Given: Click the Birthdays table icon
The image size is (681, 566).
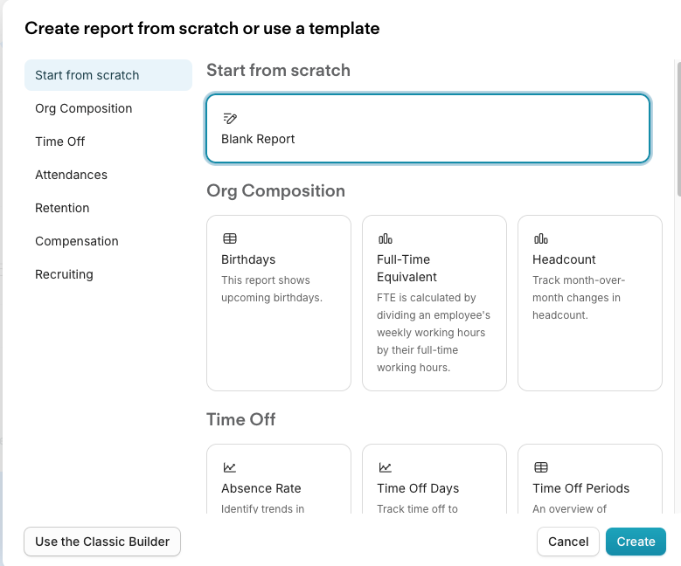Looking at the screenshot, I should (230, 238).
